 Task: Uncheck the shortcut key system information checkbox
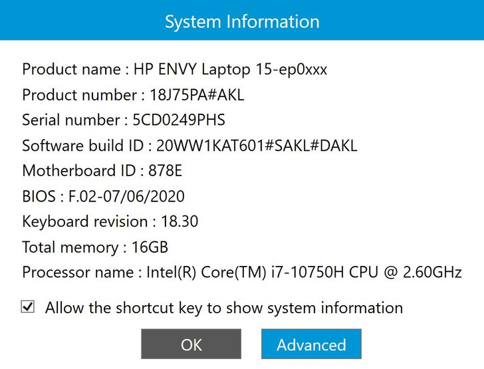28,307
